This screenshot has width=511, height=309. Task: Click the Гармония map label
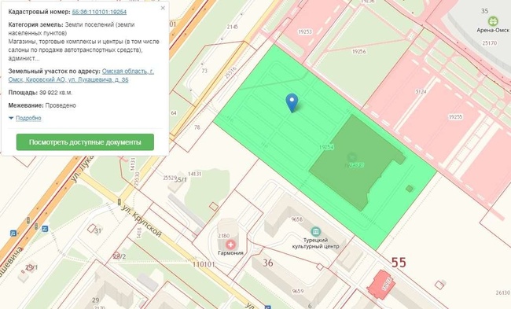(x=230, y=253)
